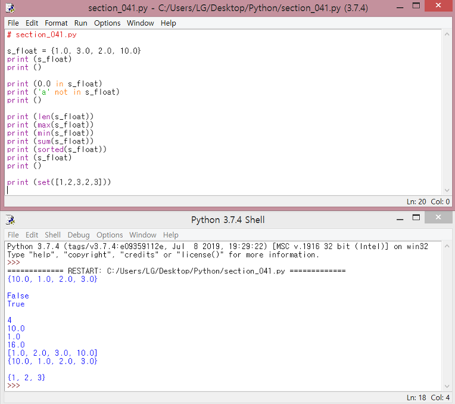The image size is (455, 404).
Task: Open the Options menu in Python Shell
Action: 110,235
